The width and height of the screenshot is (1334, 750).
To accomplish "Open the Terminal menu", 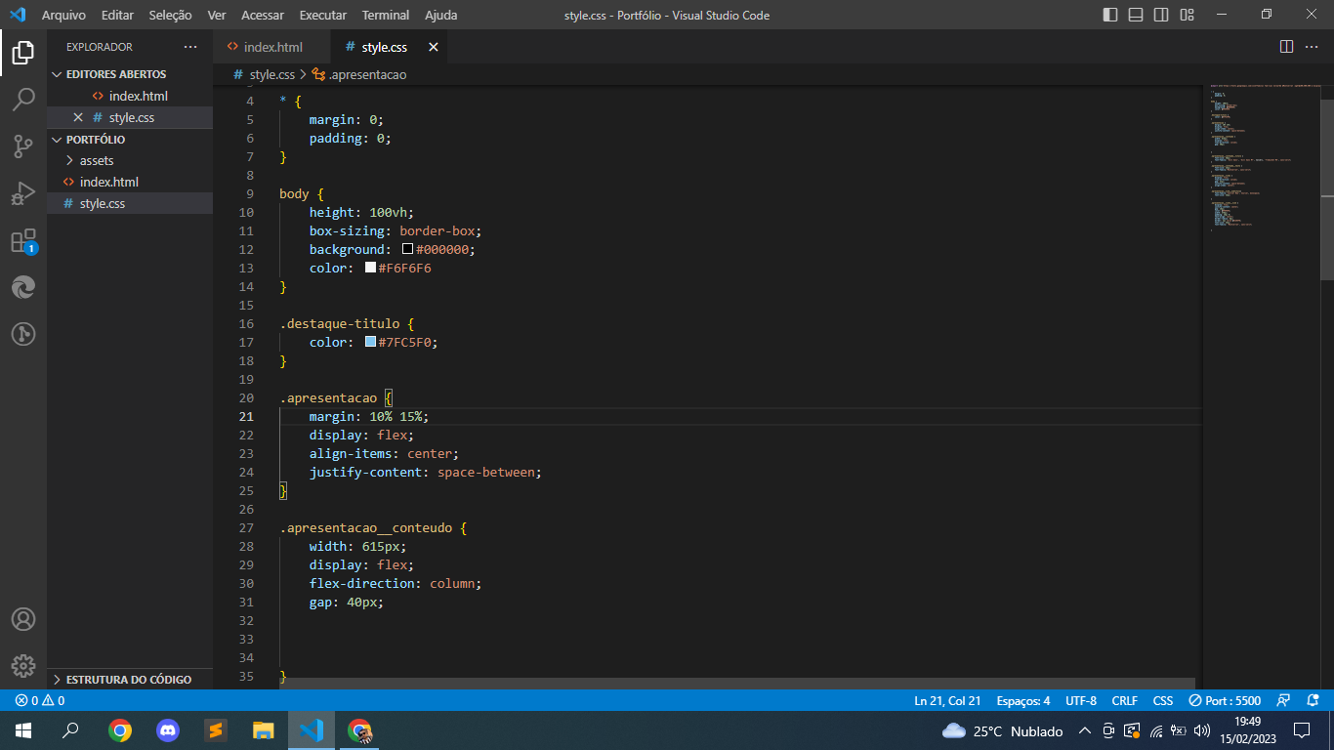I will (x=386, y=15).
